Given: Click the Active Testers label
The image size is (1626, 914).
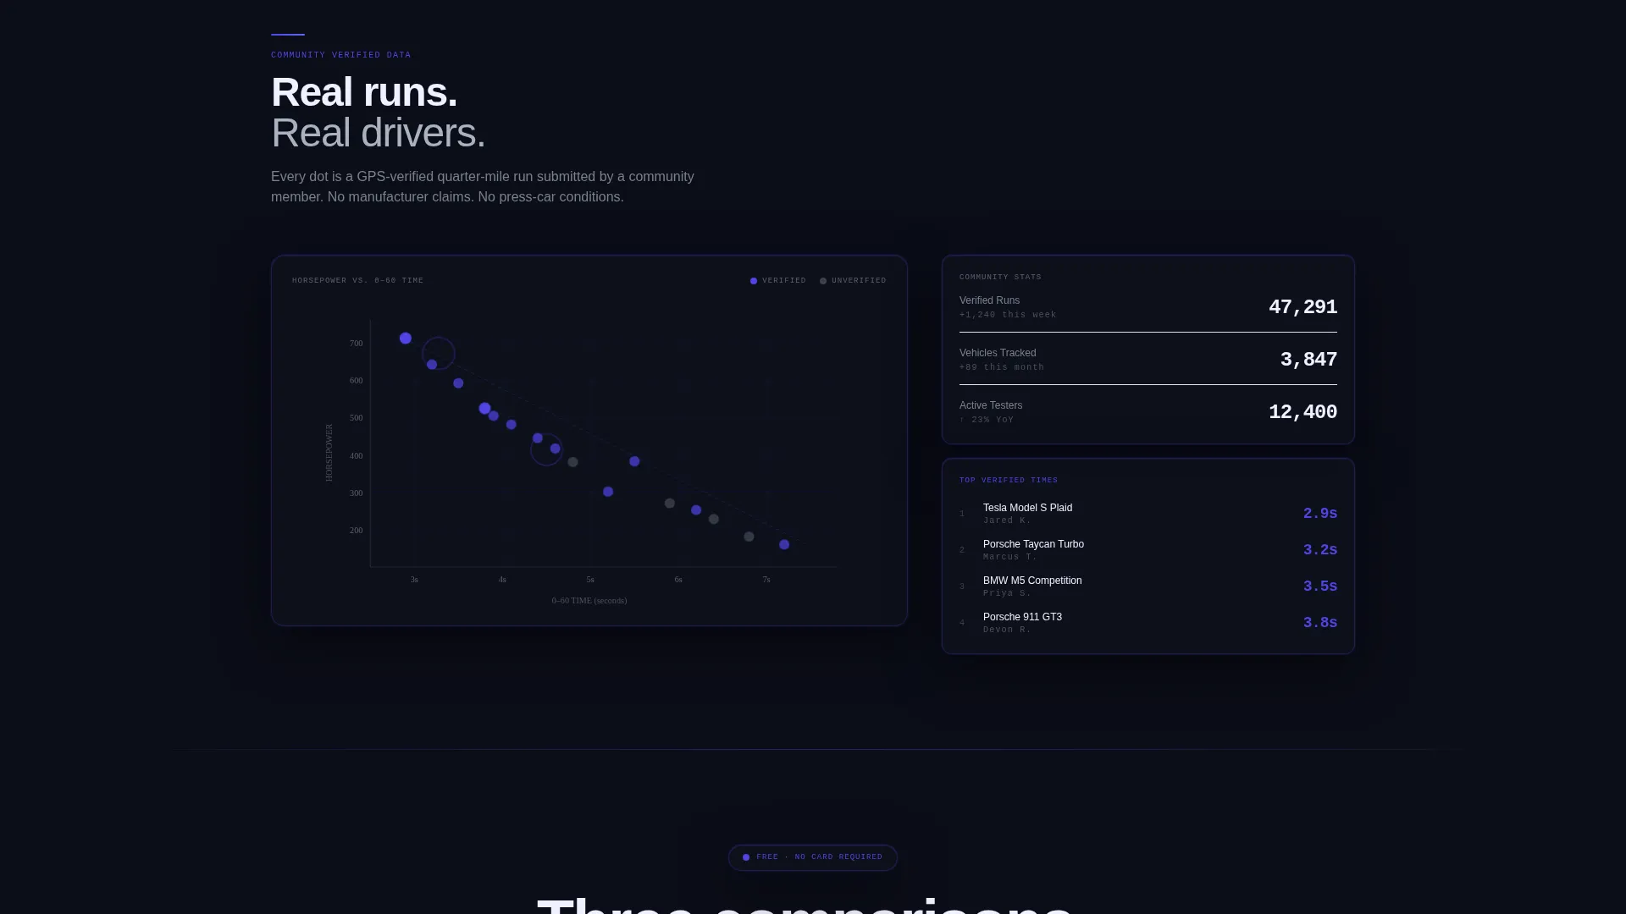Looking at the screenshot, I should [x=991, y=405].
